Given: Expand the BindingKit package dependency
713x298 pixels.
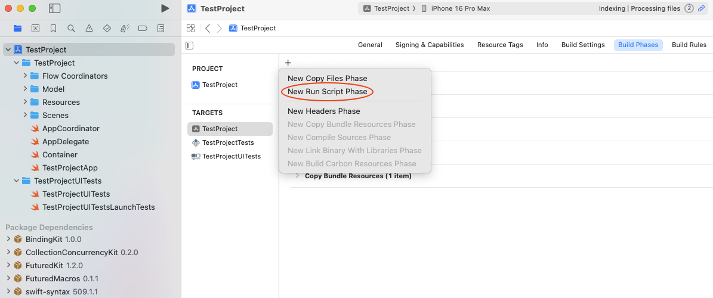Looking at the screenshot, I should tap(8, 240).
